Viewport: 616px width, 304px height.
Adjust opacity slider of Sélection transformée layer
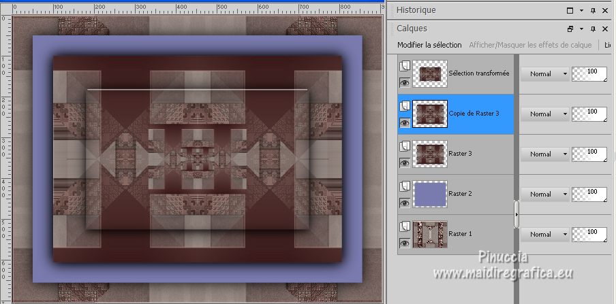589,73
